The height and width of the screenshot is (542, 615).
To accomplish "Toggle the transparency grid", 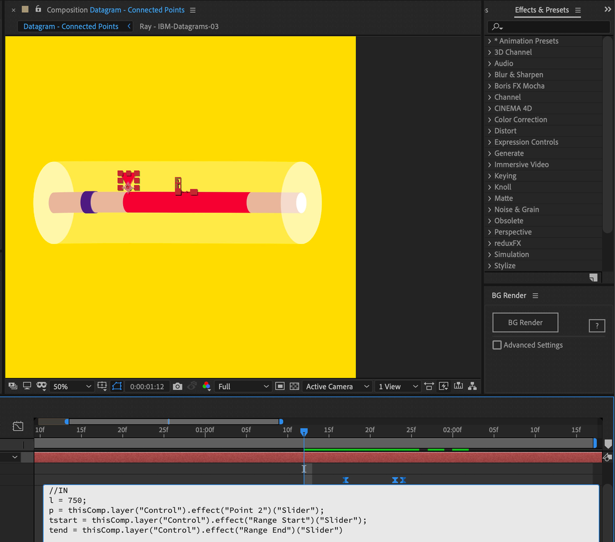I will (294, 387).
